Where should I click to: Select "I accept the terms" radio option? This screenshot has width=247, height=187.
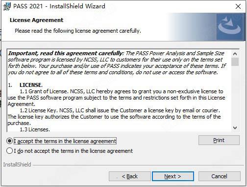pos(9,141)
